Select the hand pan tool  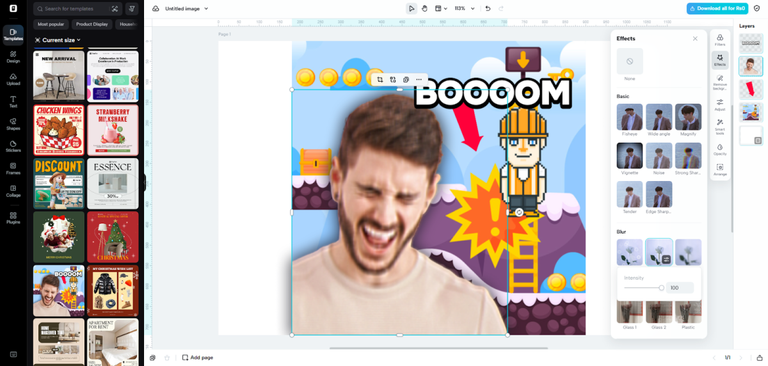pos(424,8)
